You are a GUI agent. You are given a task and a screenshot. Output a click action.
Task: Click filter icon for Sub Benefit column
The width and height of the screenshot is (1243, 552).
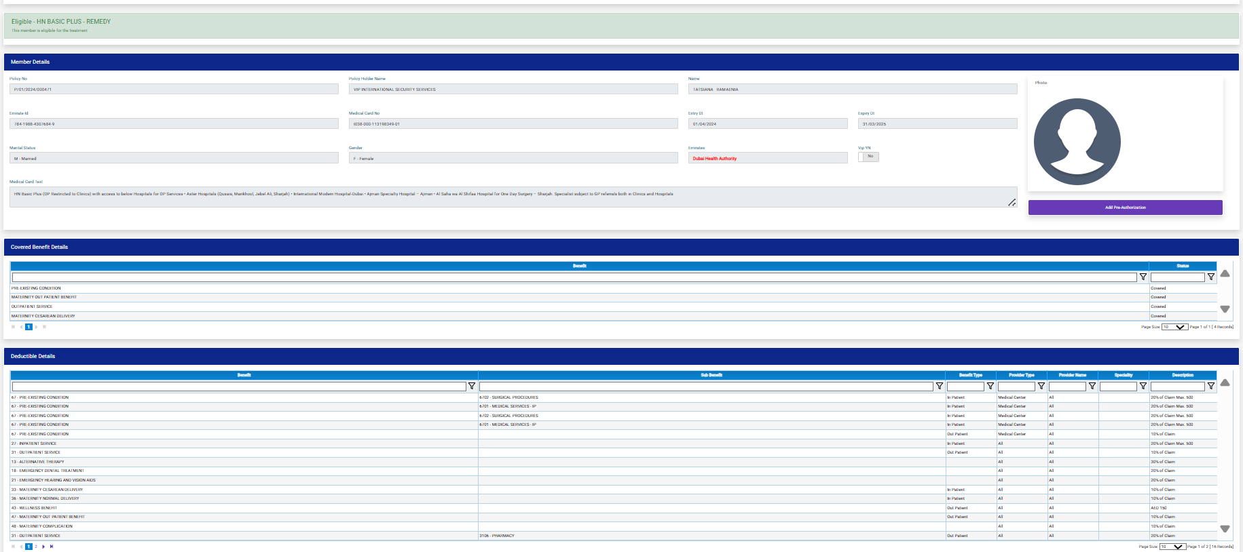[940, 387]
